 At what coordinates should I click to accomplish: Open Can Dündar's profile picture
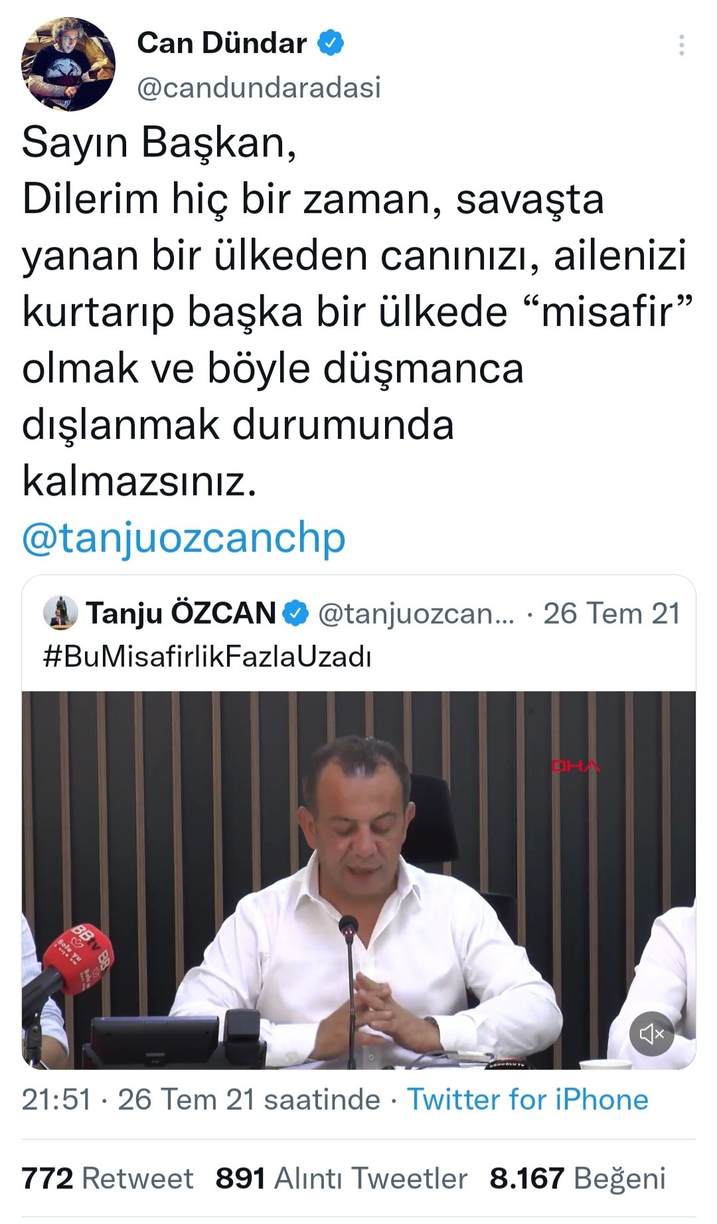[x=68, y=65]
